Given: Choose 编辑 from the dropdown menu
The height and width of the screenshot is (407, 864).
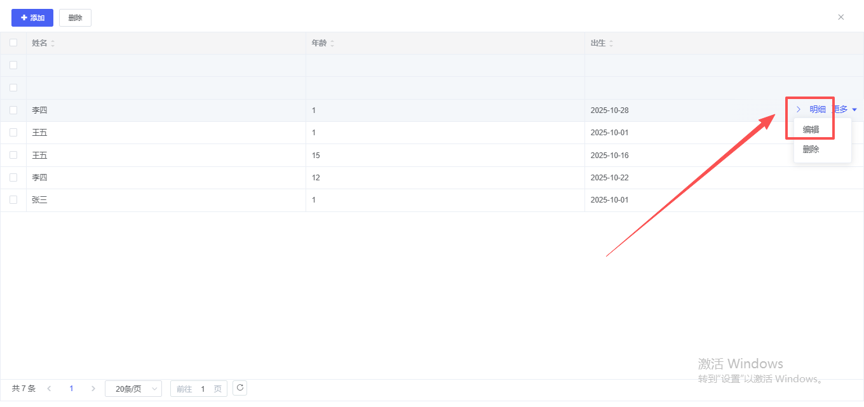Looking at the screenshot, I should pyautogui.click(x=811, y=130).
